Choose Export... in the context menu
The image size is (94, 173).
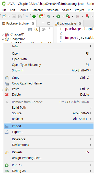[49, 132]
